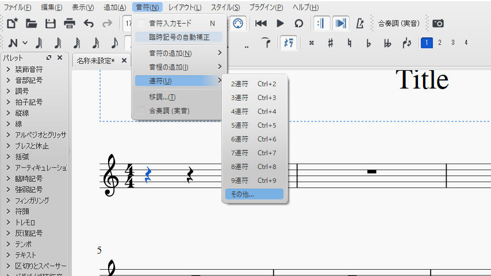This screenshot has width=491, height=276.
Task: Select voice 1
Action: click(427, 43)
